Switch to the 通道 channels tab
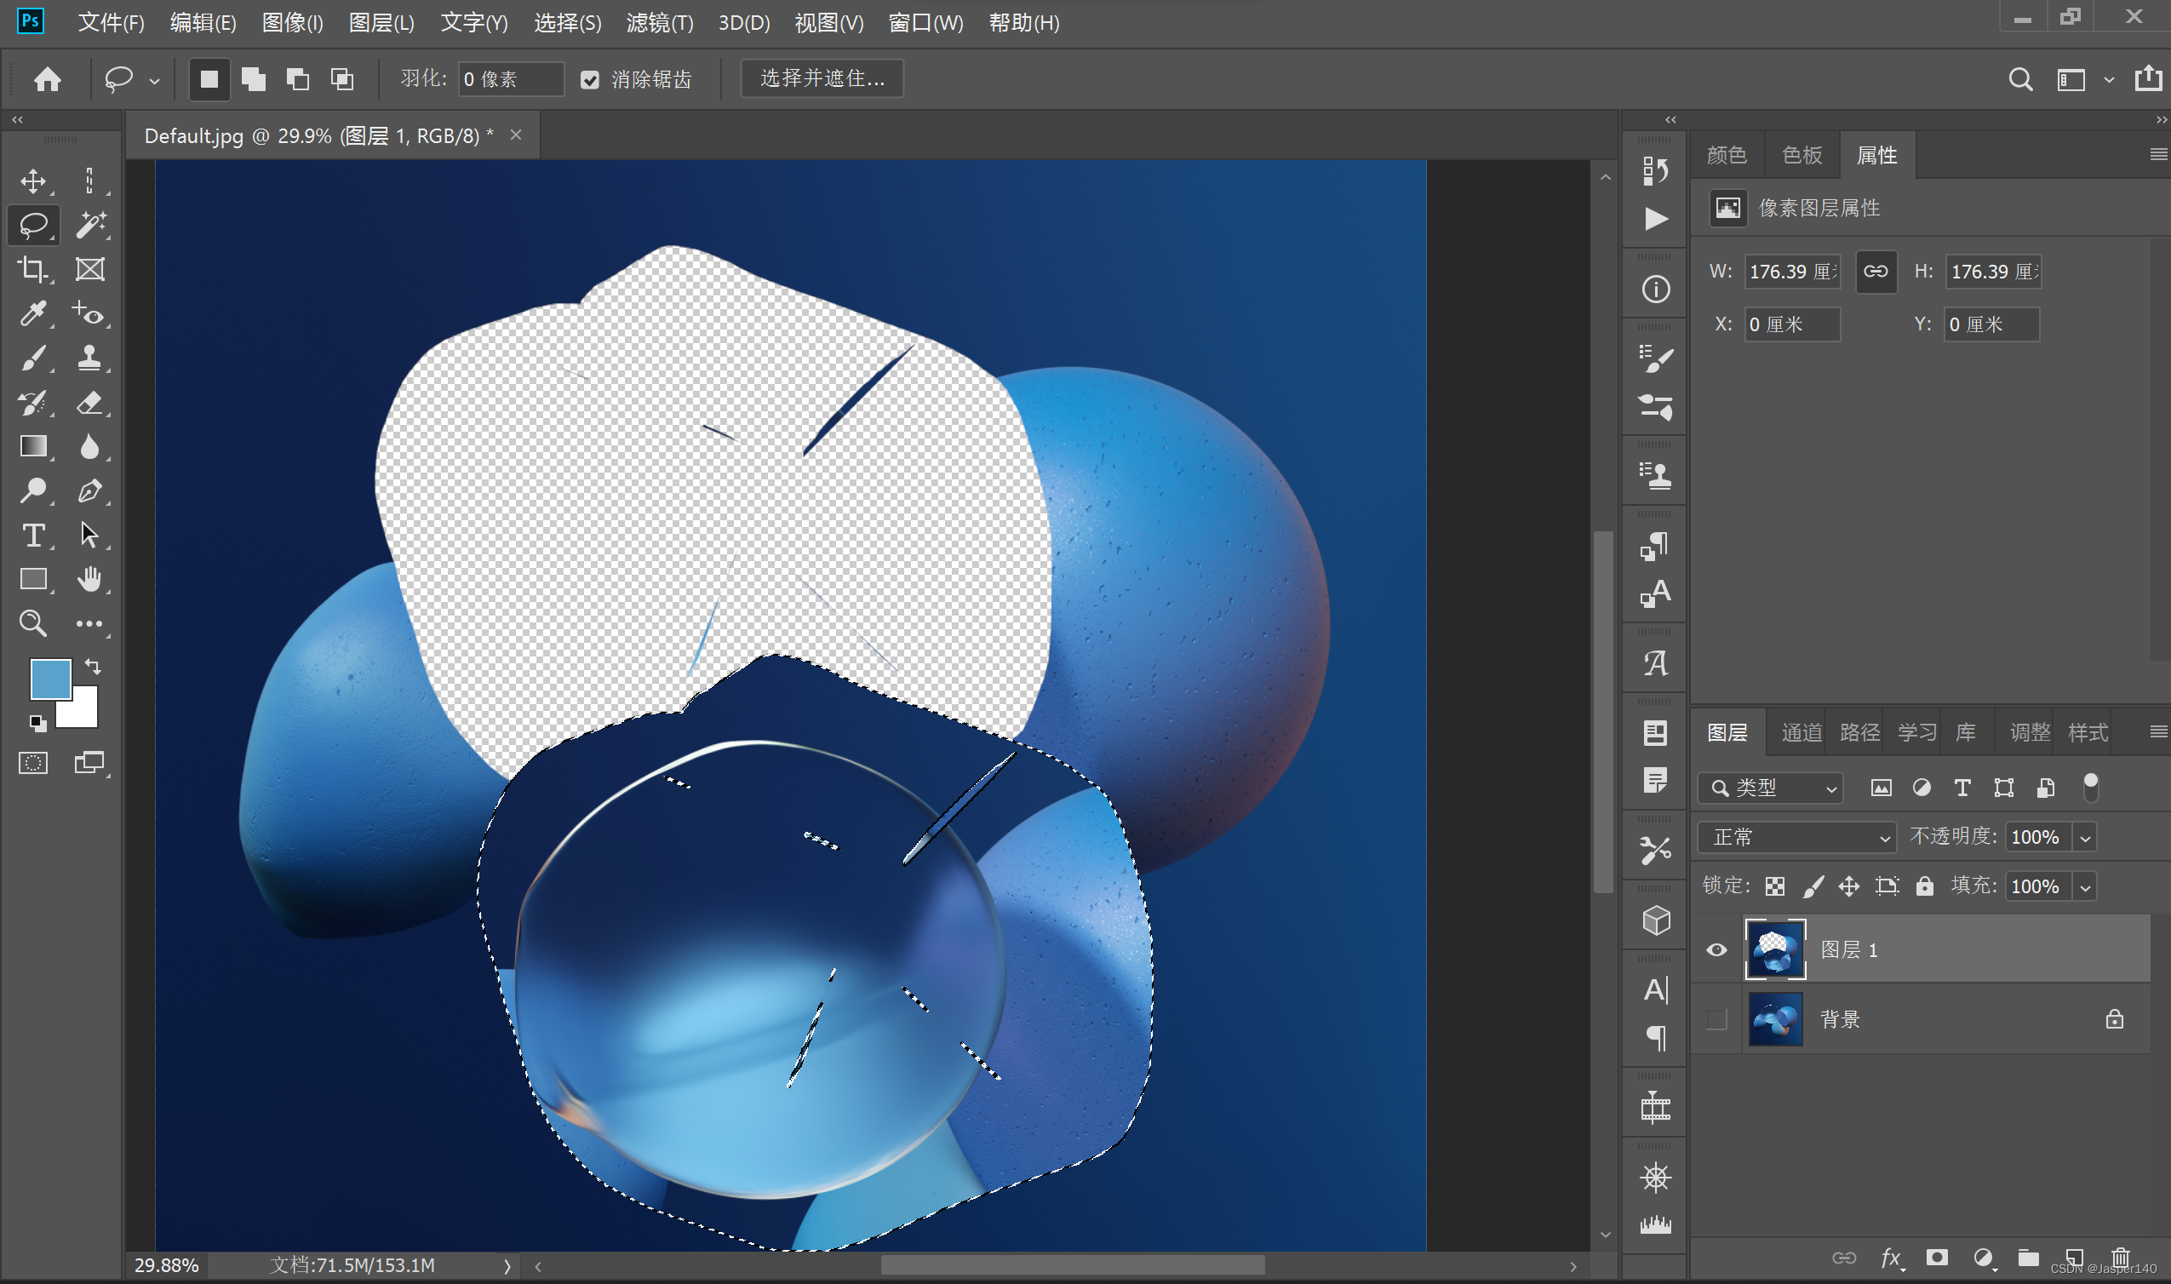The image size is (2171, 1284). (x=1802, y=733)
